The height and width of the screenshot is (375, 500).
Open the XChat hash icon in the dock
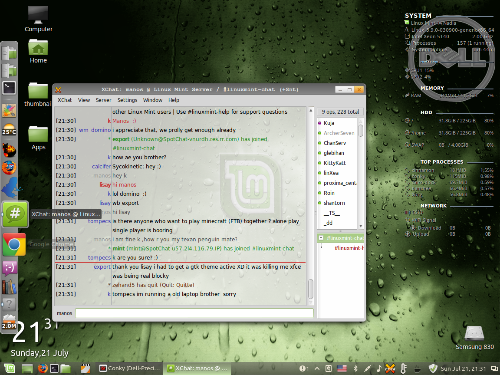[15, 214]
